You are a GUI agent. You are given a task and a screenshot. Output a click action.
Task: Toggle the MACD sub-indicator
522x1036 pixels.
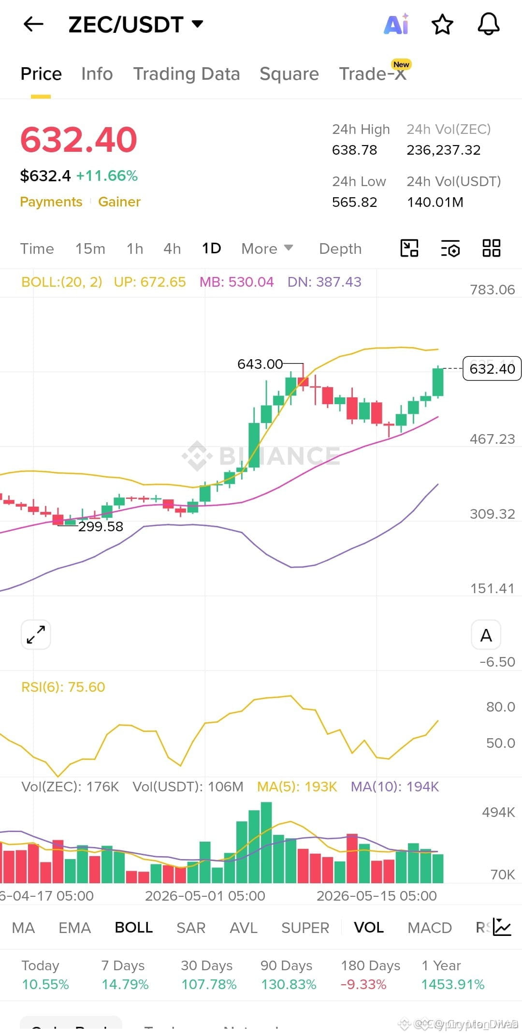tap(430, 928)
